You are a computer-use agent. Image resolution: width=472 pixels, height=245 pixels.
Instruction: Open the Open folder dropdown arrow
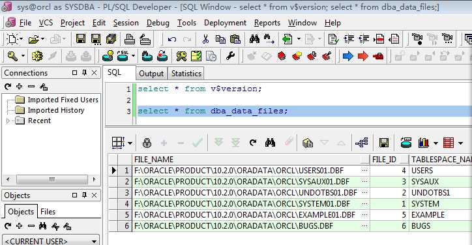coord(42,39)
